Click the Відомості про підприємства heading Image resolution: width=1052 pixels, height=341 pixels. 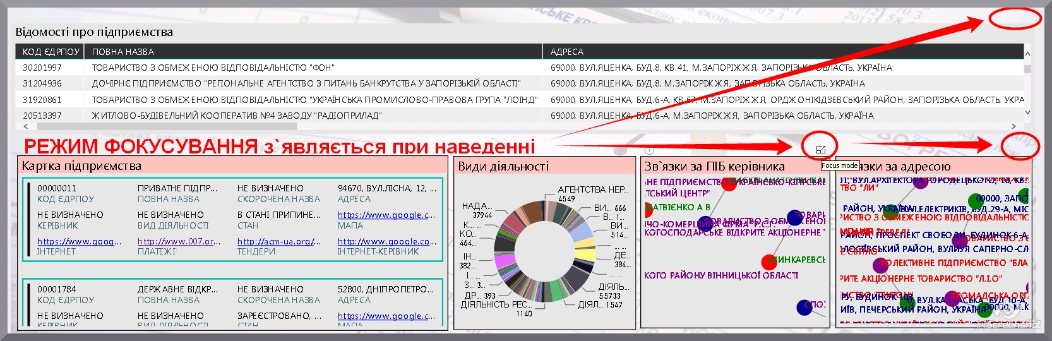(x=94, y=32)
